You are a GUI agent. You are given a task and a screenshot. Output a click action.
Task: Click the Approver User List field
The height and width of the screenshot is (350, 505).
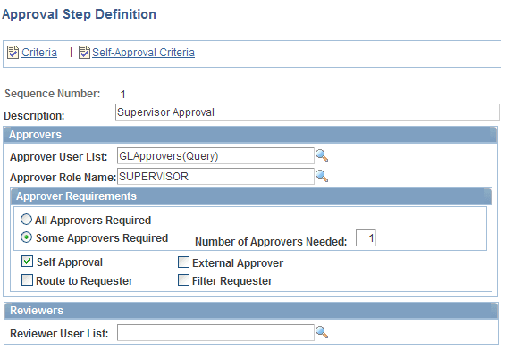(x=215, y=156)
